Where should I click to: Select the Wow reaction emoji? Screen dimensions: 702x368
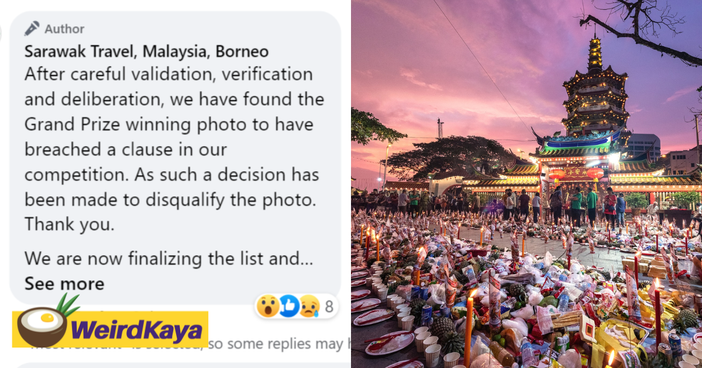[x=269, y=305]
